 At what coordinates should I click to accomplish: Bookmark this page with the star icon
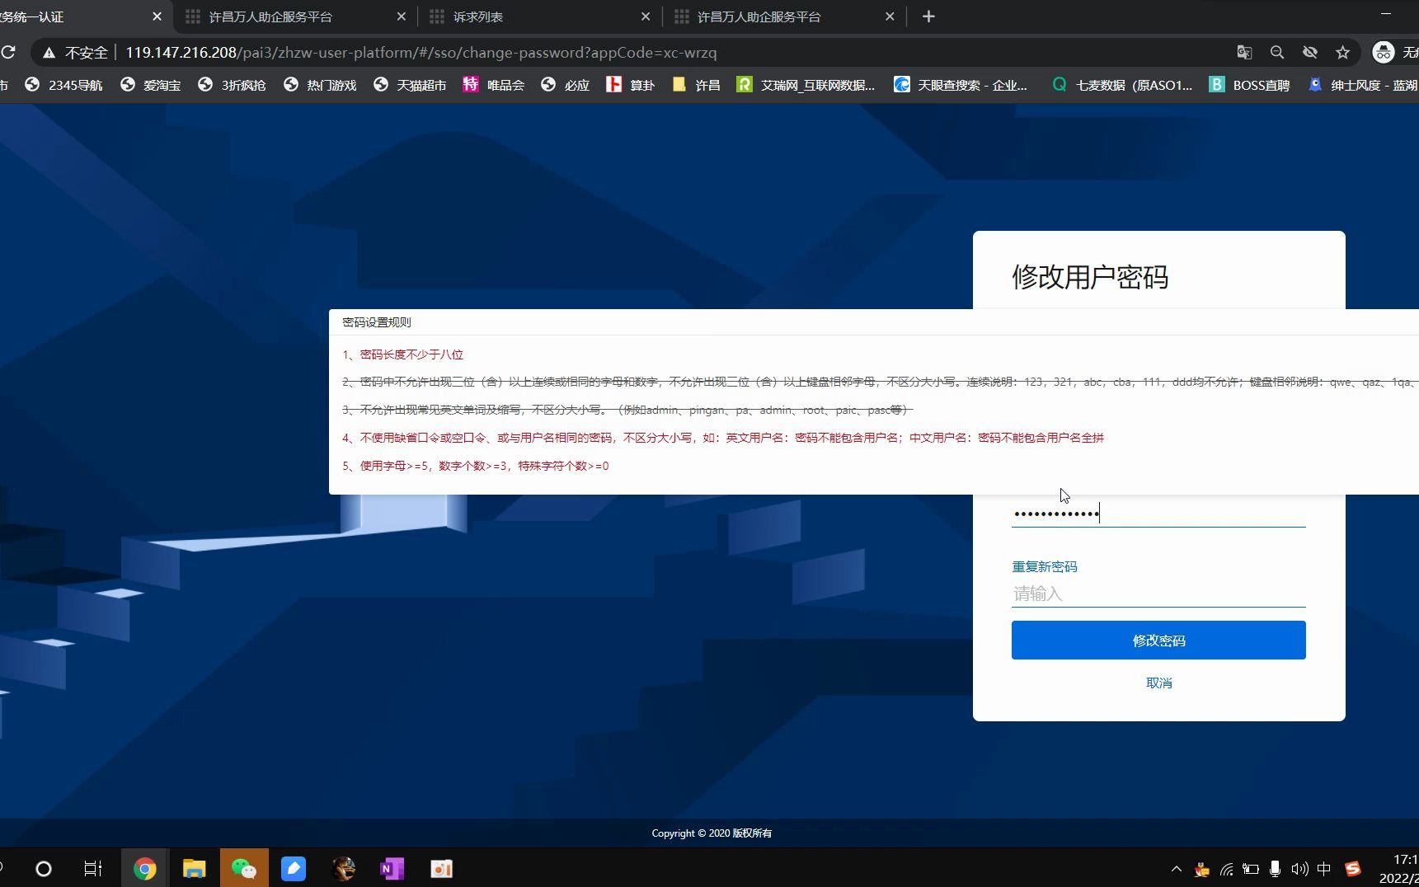(1342, 52)
